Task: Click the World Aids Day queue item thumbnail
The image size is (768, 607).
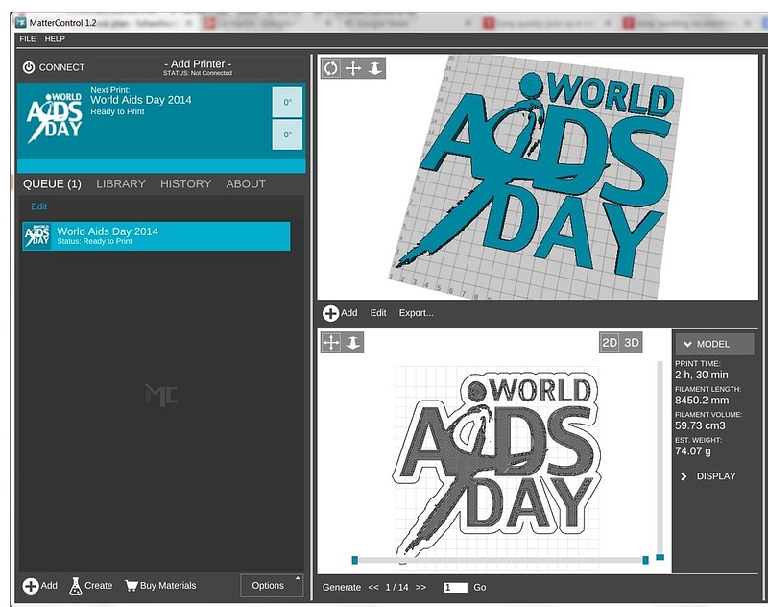Action: click(x=37, y=235)
